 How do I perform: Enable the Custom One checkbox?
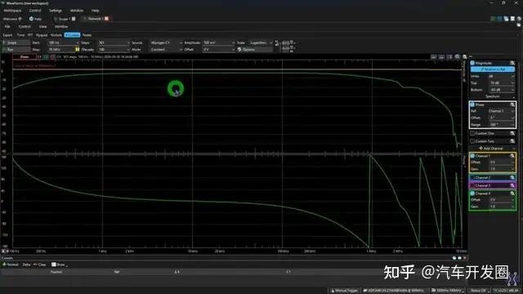point(472,133)
